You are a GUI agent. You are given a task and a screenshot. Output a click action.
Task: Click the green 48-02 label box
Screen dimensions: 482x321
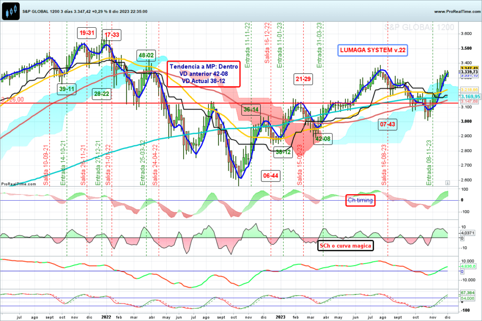[146, 55]
